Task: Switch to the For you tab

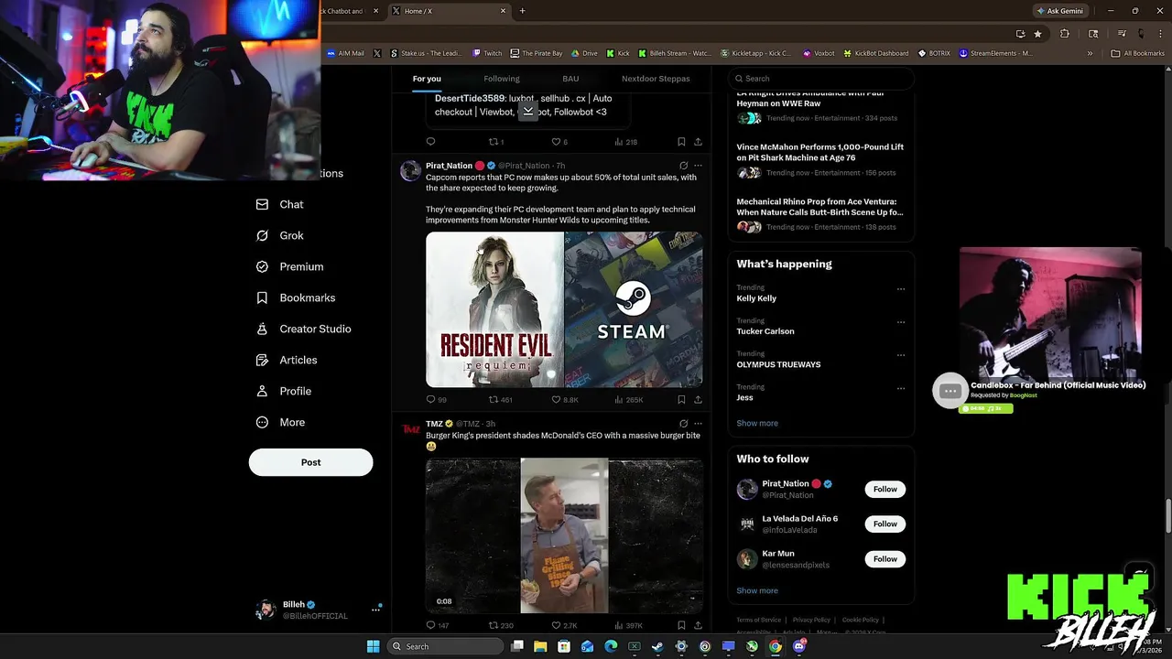Action: point(427,79)
